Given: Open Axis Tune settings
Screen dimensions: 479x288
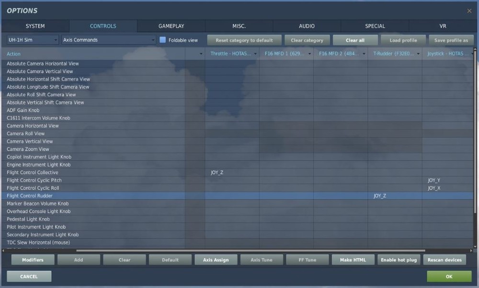Looking at the screenshot, I should 262,259.
